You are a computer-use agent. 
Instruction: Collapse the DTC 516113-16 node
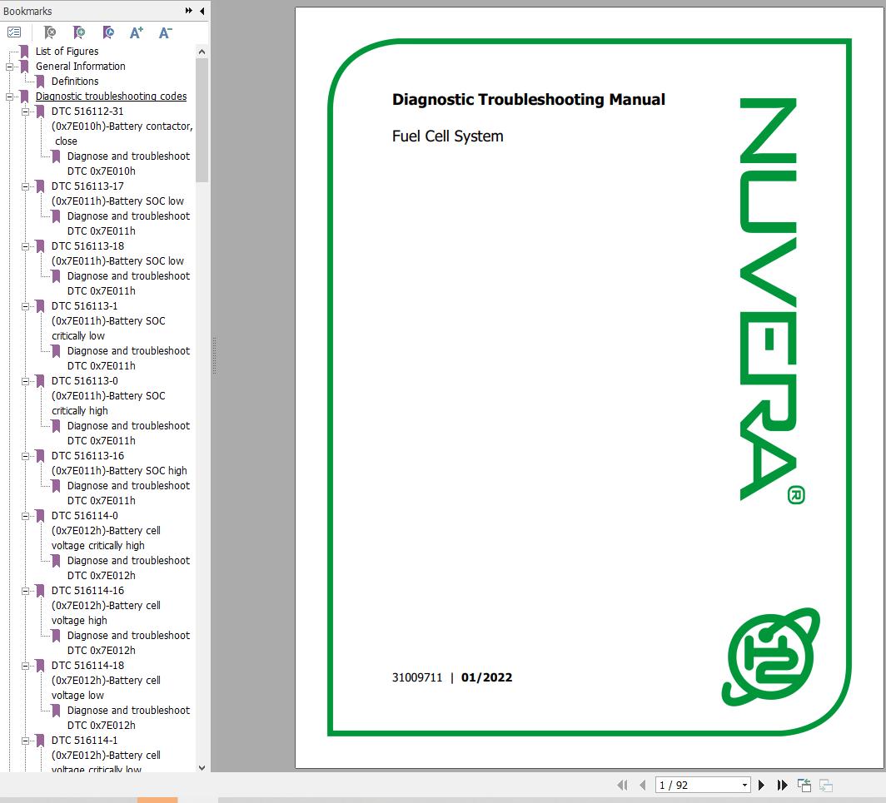[x=25, y=456]
